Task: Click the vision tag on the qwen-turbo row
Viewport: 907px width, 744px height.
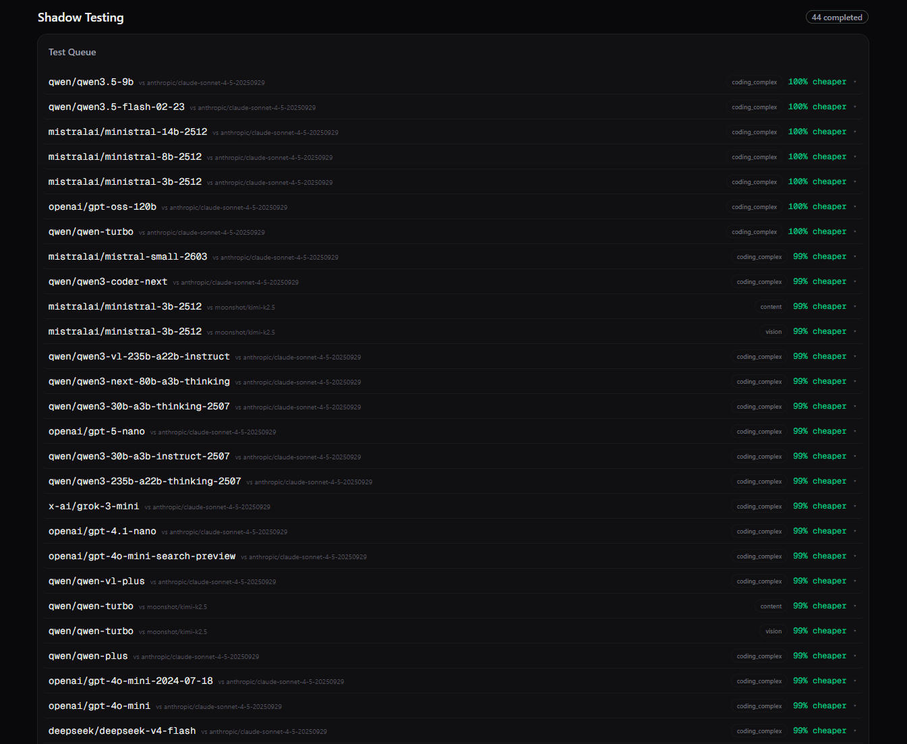Action: point(773,631)
